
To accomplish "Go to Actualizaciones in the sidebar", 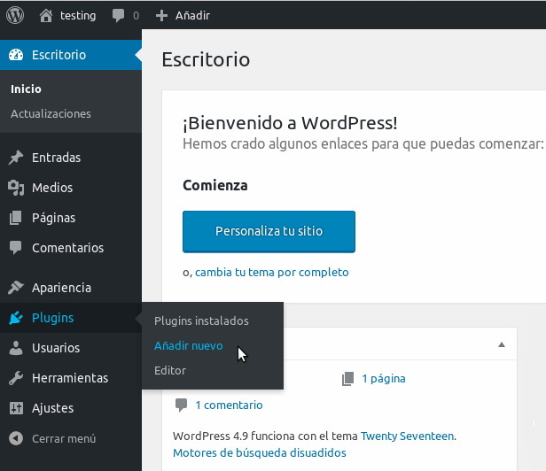I will pos(51,113).
